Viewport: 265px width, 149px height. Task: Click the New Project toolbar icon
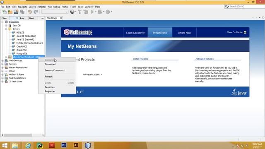(x=10, y=12)
